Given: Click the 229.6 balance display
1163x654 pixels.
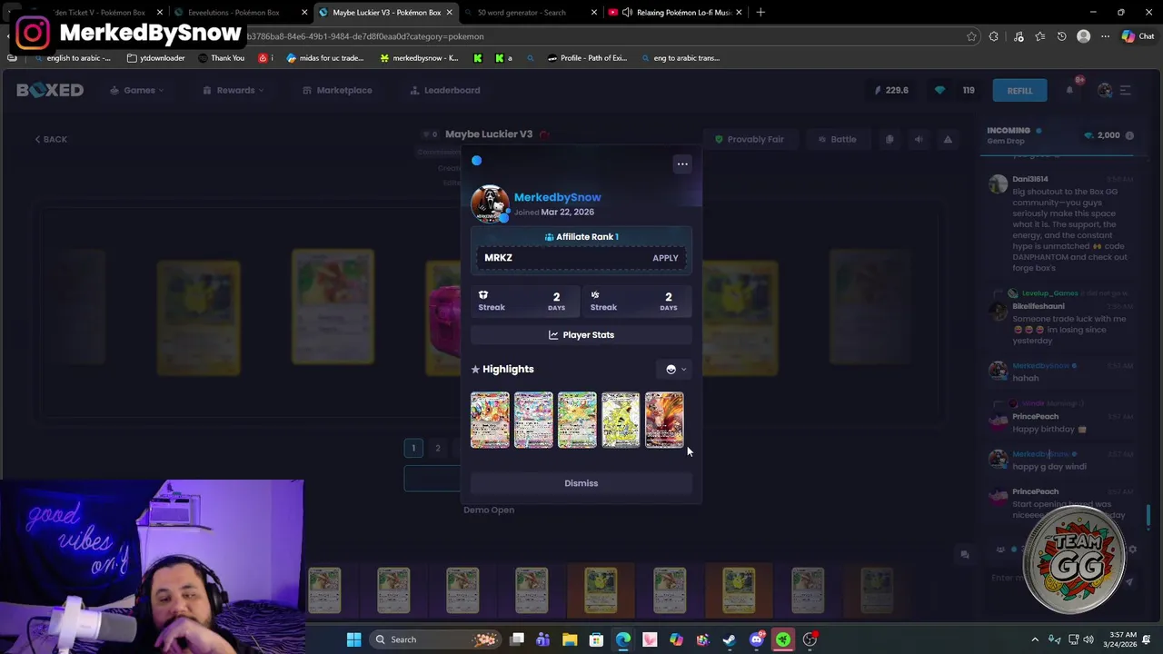Looking at the screenshot, I should [891, 90].
